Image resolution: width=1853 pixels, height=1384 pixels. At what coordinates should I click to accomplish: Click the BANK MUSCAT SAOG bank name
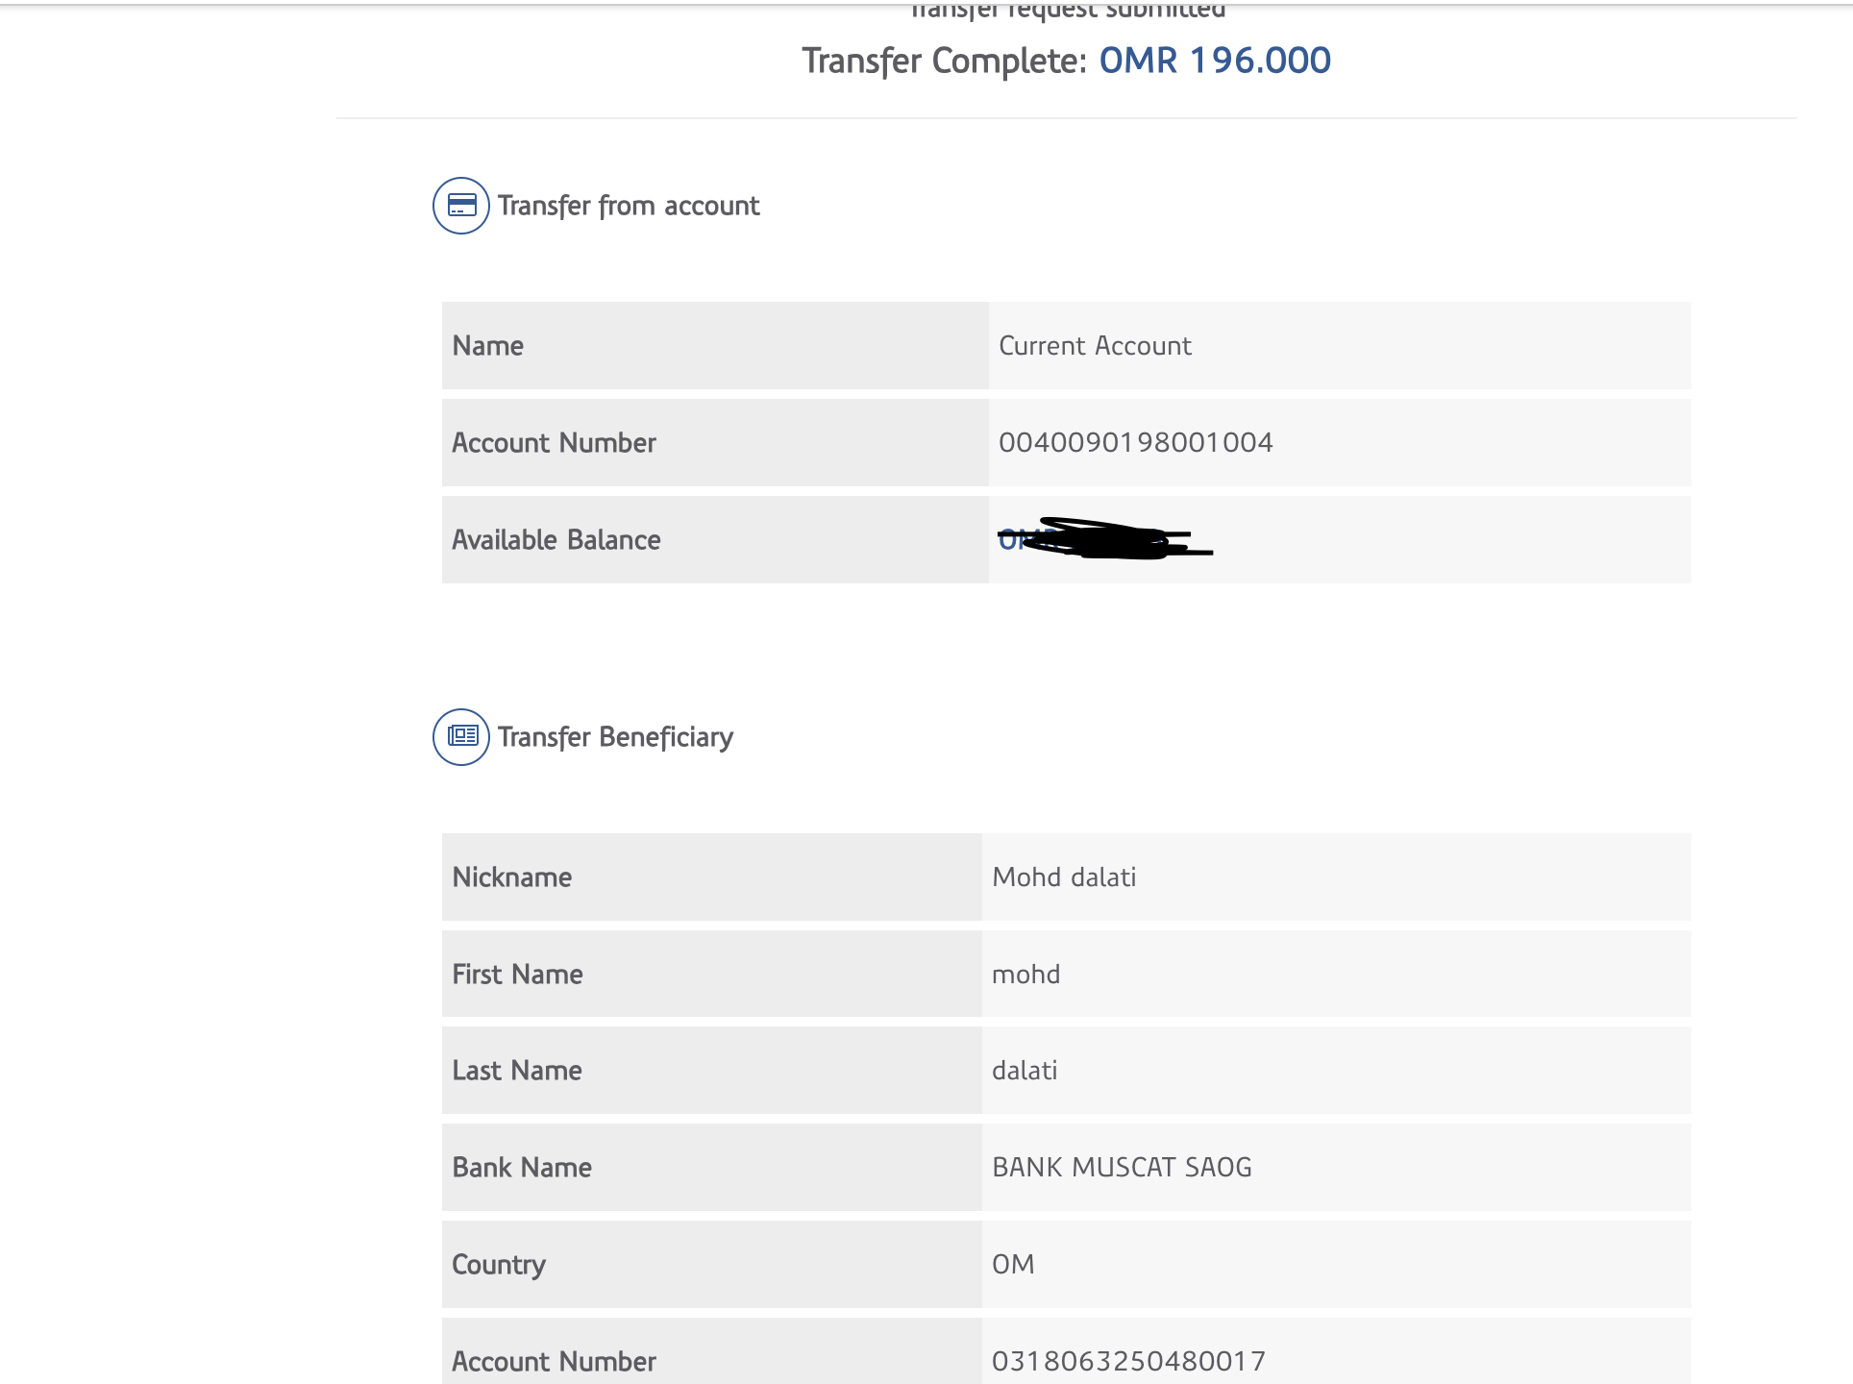pos(1122,1168)
